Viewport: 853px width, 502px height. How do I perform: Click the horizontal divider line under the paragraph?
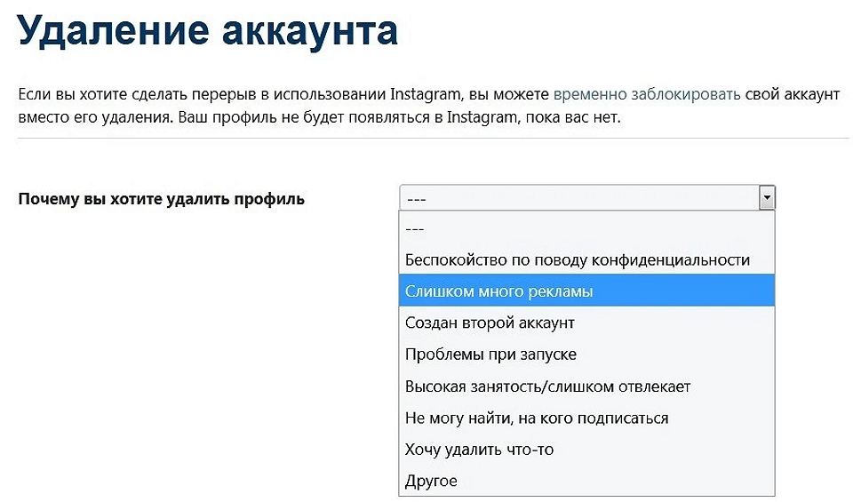pos(433,138)
